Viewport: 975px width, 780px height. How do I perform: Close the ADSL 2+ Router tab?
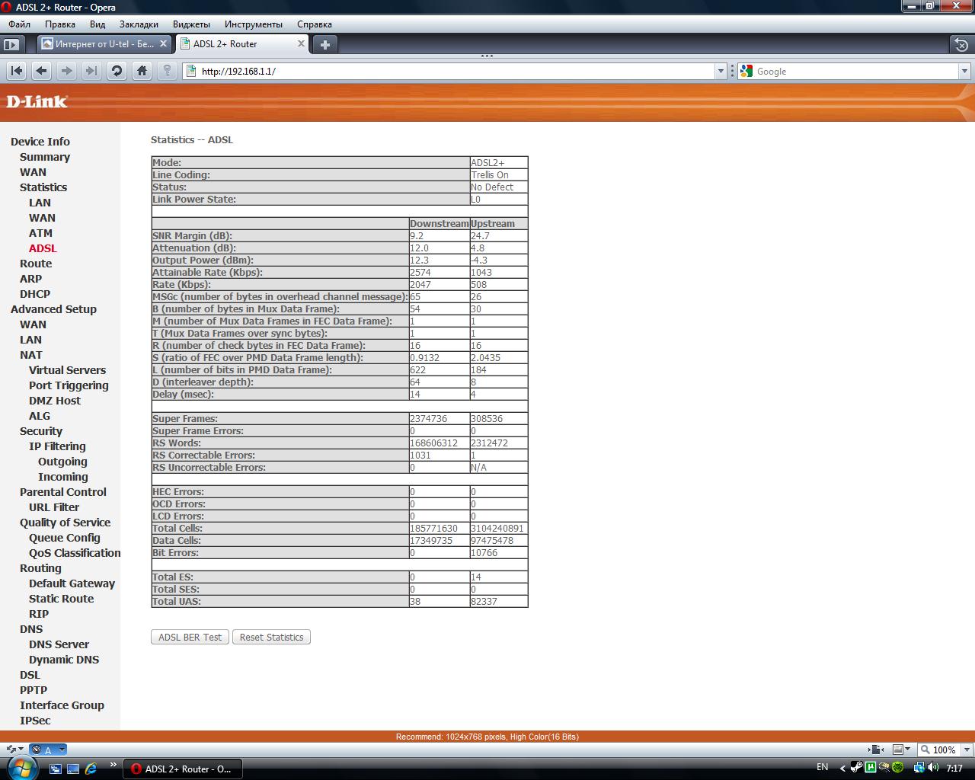coord(301,43)
